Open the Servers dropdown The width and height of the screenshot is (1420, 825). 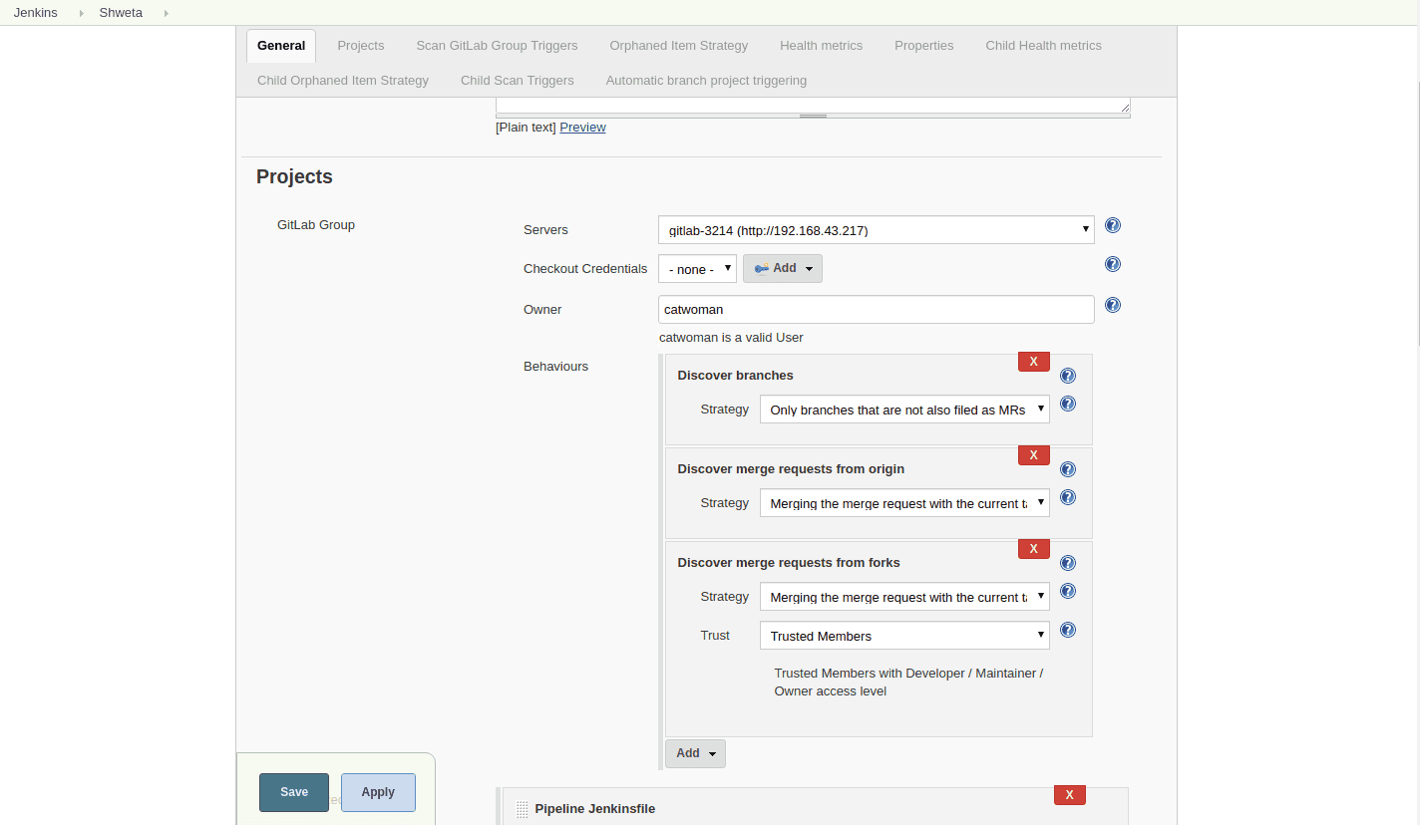pyautogui.click(x=875, y=229)
